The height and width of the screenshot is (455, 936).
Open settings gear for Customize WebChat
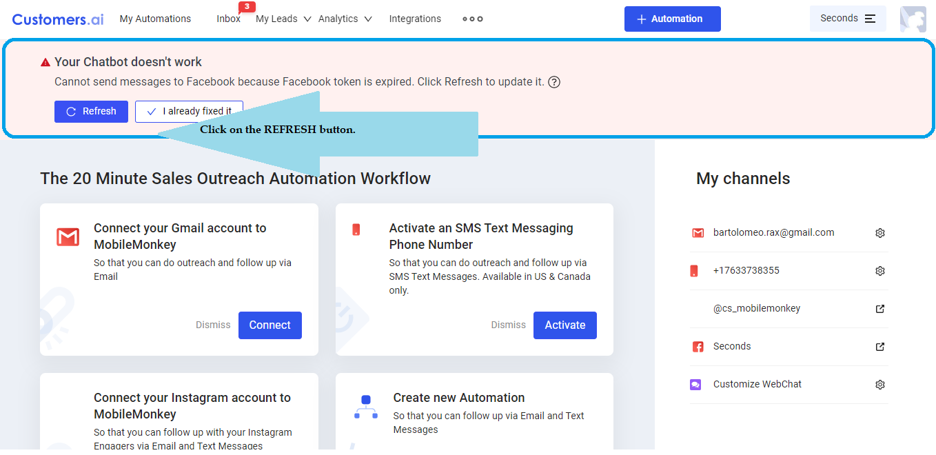tap(880, 385)
